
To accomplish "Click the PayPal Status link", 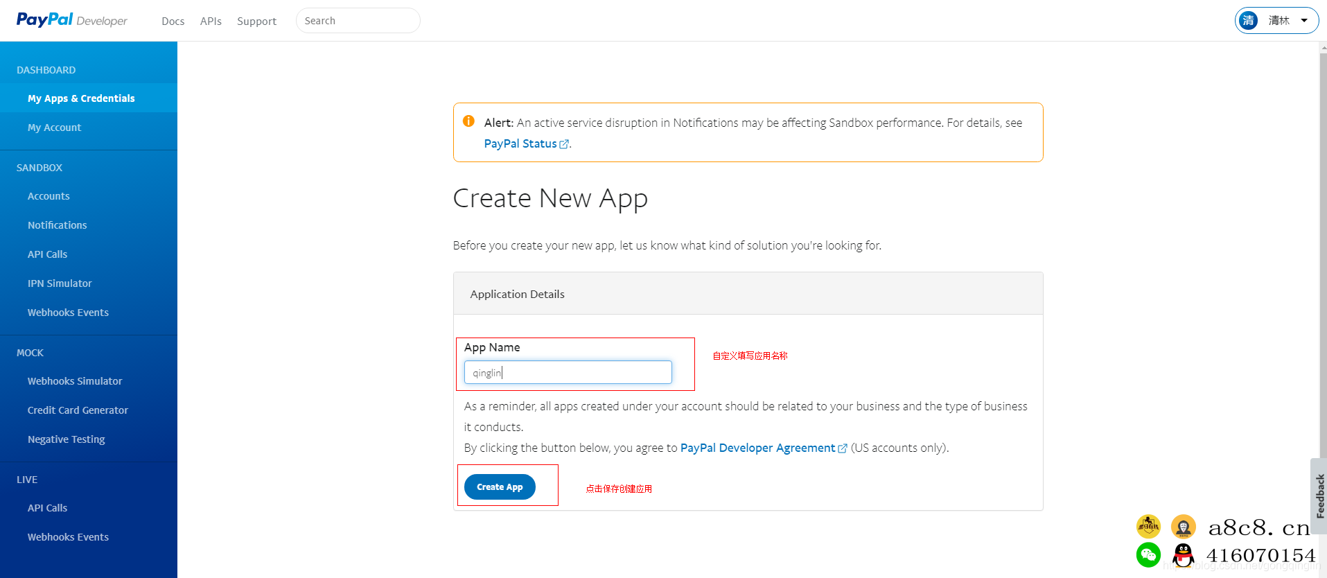I will click(x=520, y=143).
